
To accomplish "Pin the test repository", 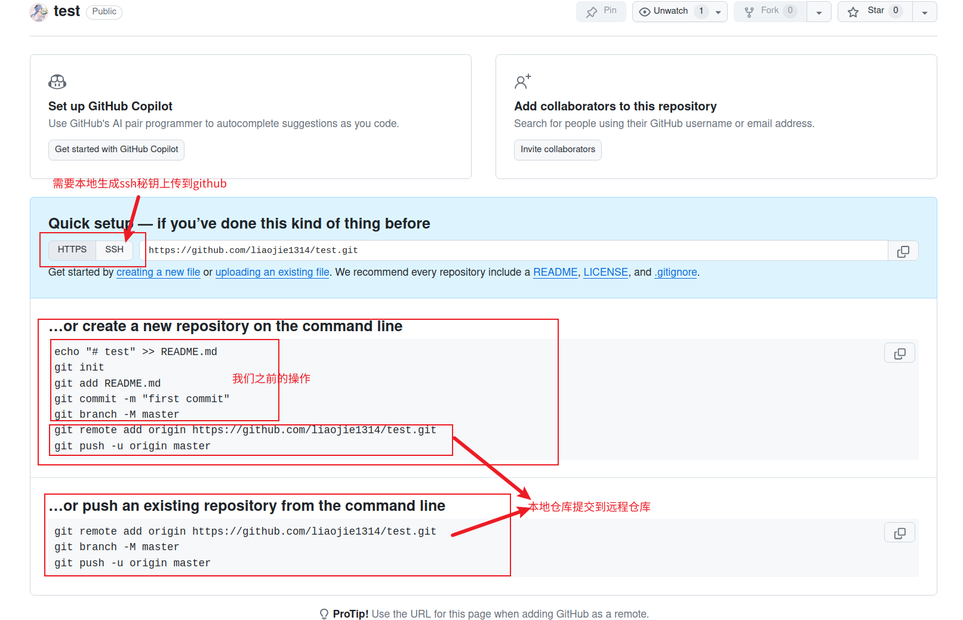I will 601,11.
